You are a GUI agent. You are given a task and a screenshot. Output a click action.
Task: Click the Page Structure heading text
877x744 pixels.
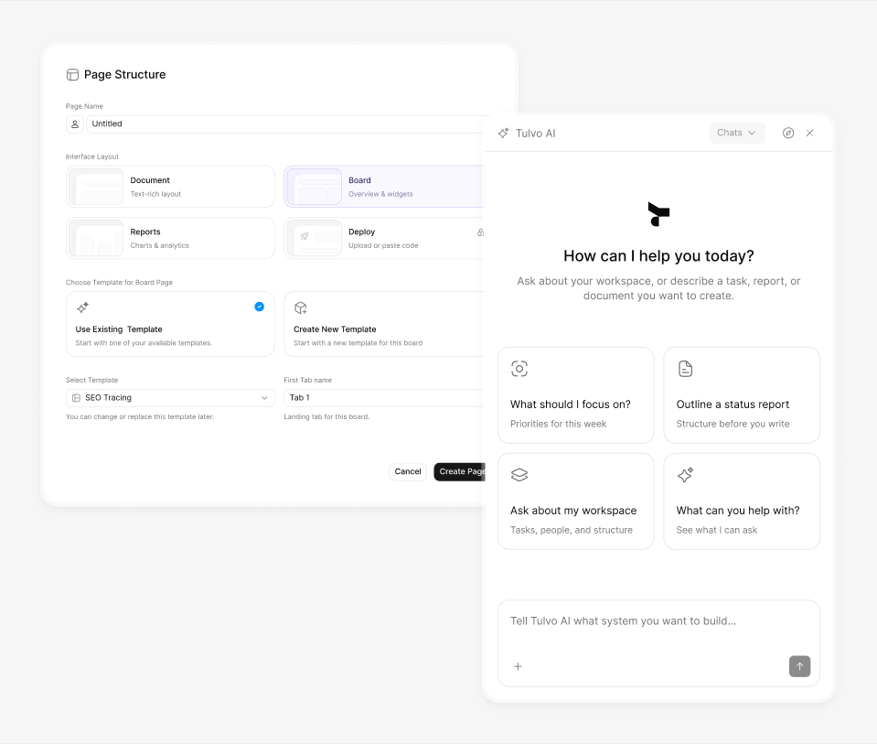[124, 74]
